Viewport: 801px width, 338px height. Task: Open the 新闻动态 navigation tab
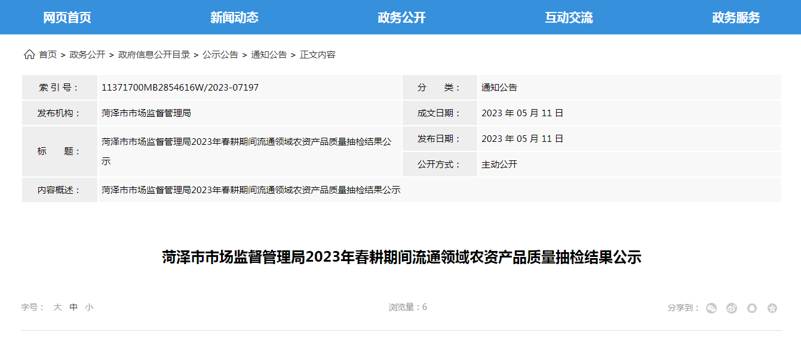click(234, 17)
